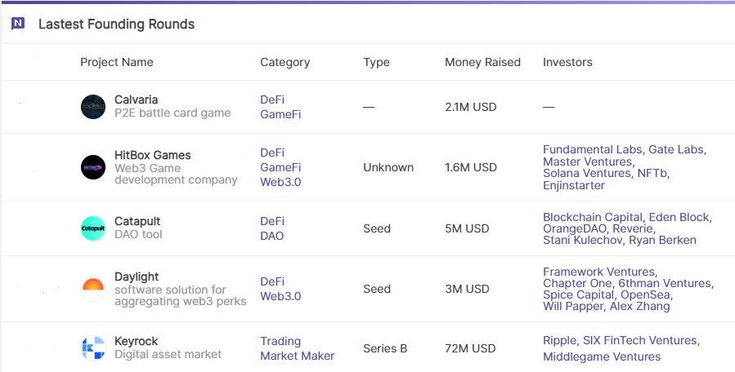Open the Catapult project logo

[x=93, y=228]
